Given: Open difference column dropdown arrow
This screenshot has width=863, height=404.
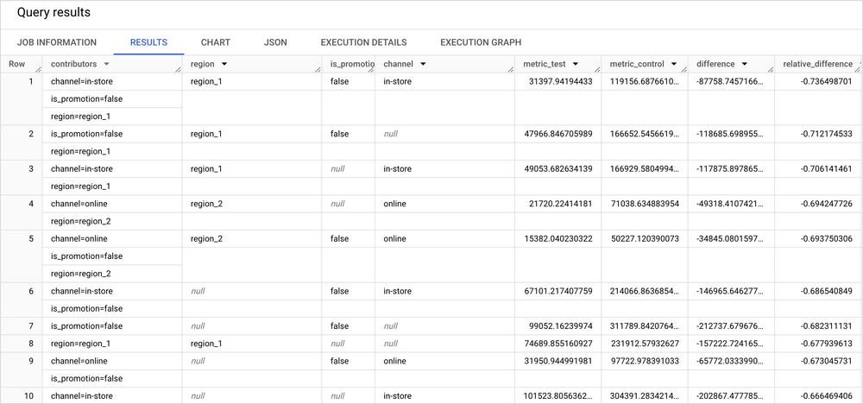Looking at the screenshot, I should pyautogui.click(x=744, y=64).
